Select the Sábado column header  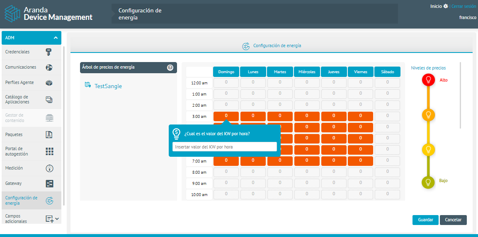(x=388, y=72)
